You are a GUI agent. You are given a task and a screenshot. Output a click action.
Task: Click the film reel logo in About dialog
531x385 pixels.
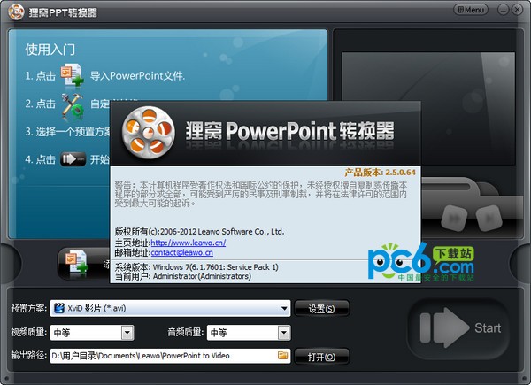[149, 132]
